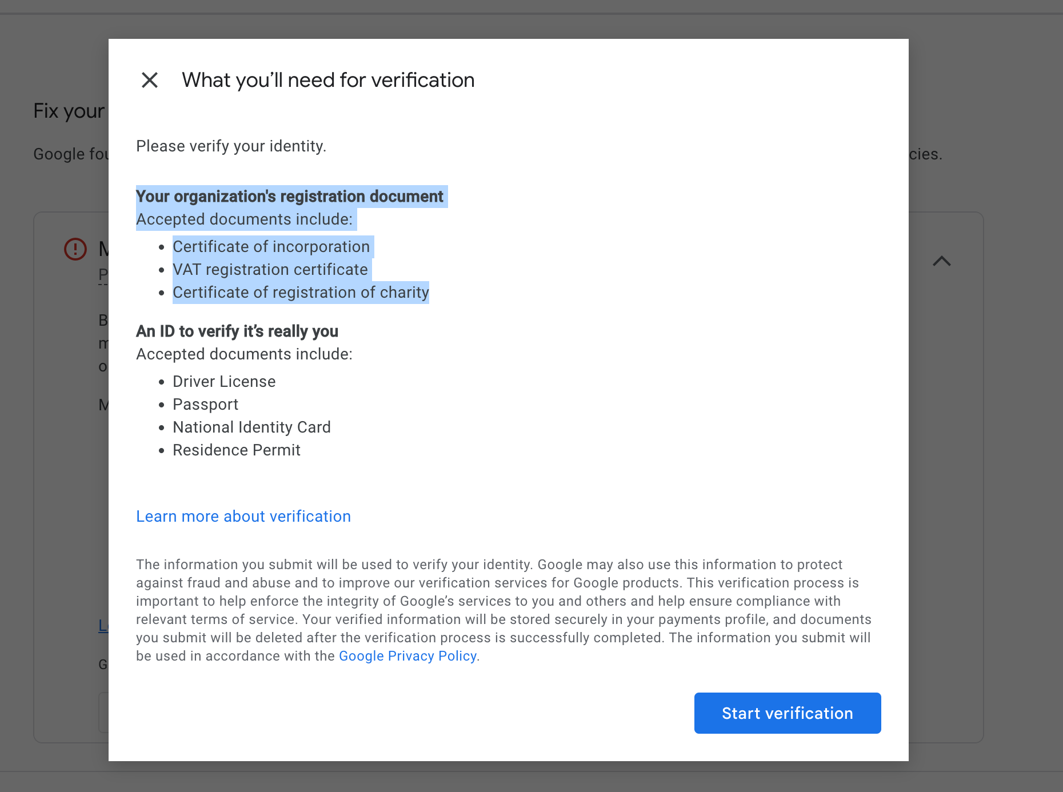Collapse the card using the up chevron
Viewport: 1063px width, 792px height.
(941, 261)
